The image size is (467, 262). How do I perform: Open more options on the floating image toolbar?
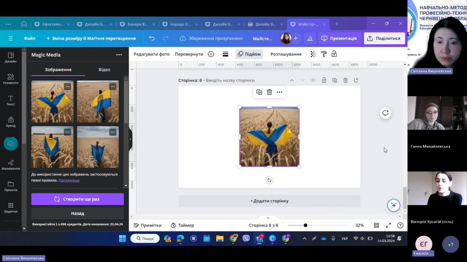[280, 92]
